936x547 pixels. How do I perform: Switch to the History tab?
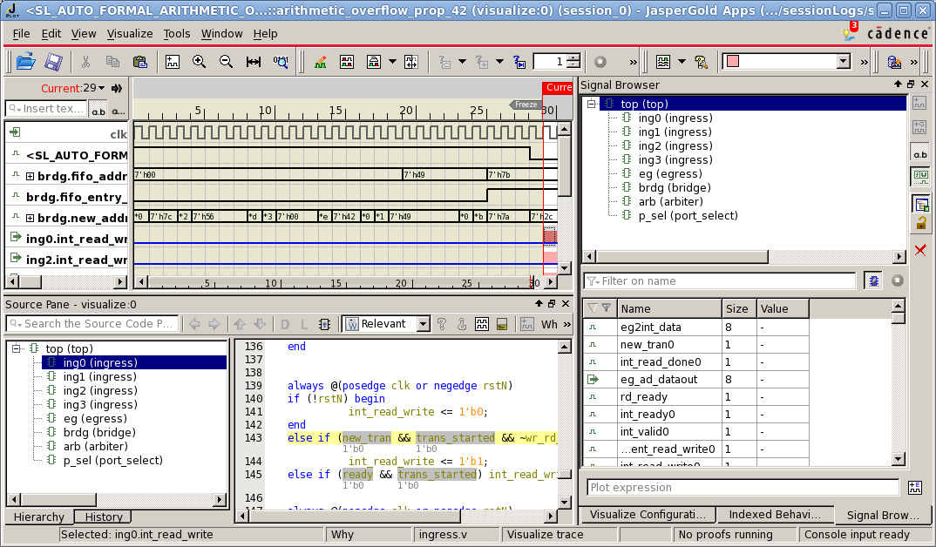coord(103,517)
